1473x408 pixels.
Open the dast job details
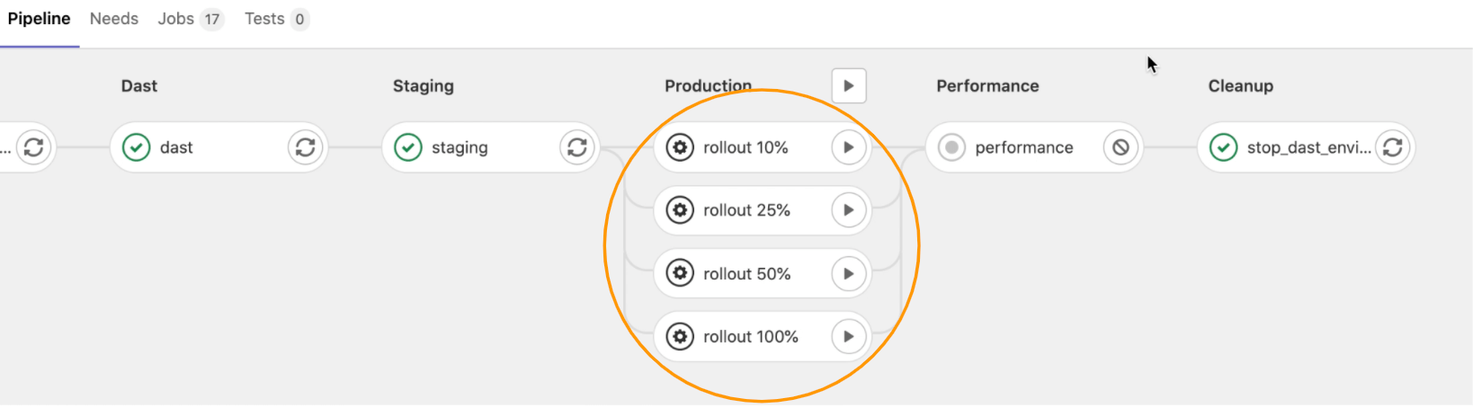tap(176, 147)
